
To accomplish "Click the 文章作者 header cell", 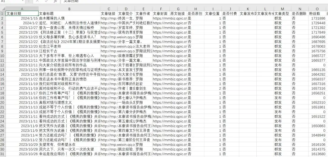I will (x=143, y=14).
